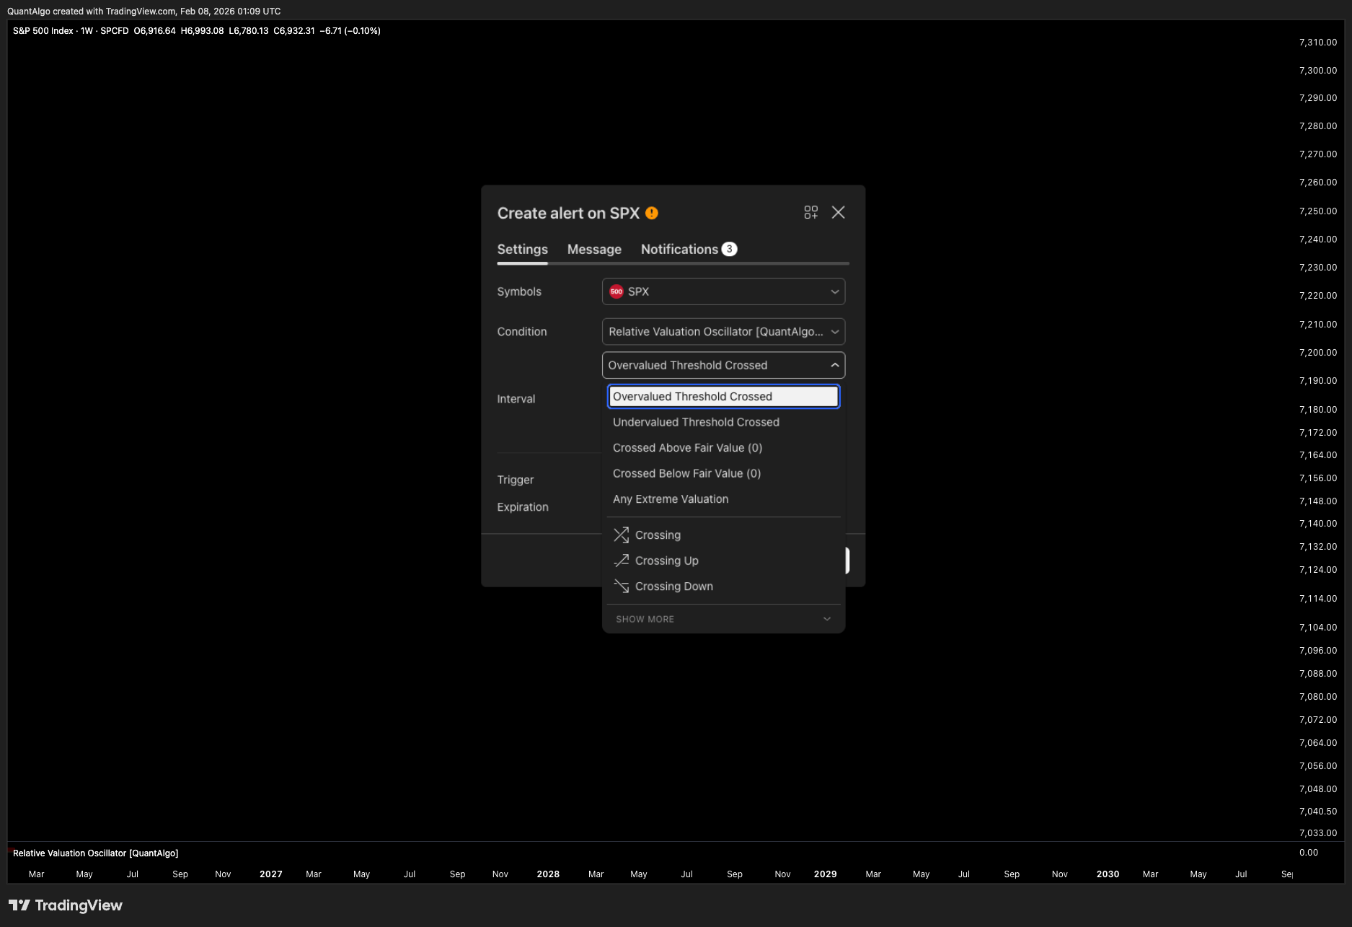The image size is (1352, 927).
Task: Select Overvalued Threshold Crossed option
Action: [723, 396]
